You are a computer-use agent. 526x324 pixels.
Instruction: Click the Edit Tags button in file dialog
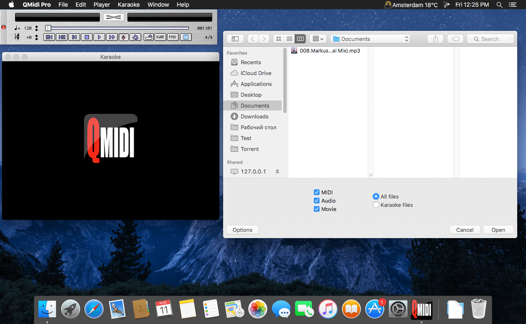(x=455, y=39)
